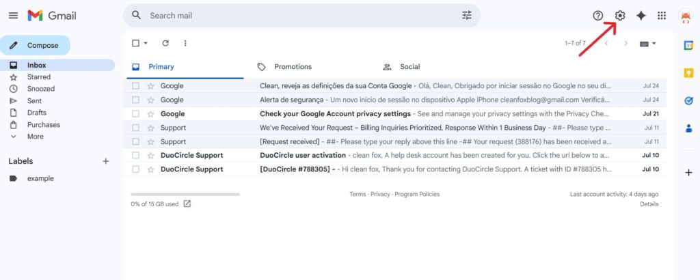Select the [Request received] email checkbox
Screen dimensions: 700x280
pos(136,142)
